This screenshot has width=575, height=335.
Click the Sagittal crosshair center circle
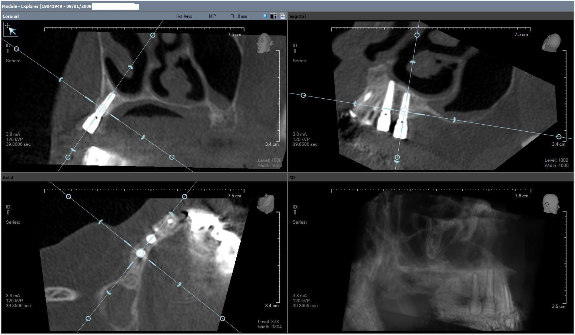coord(405,111)
